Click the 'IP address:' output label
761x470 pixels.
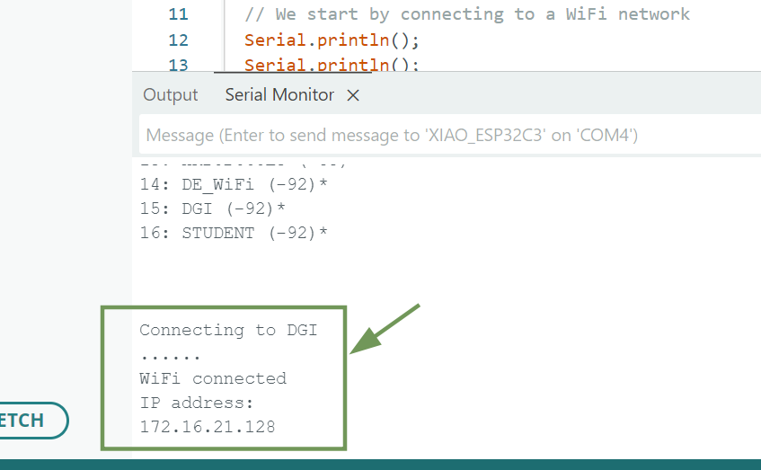click(x=197, y=403)
